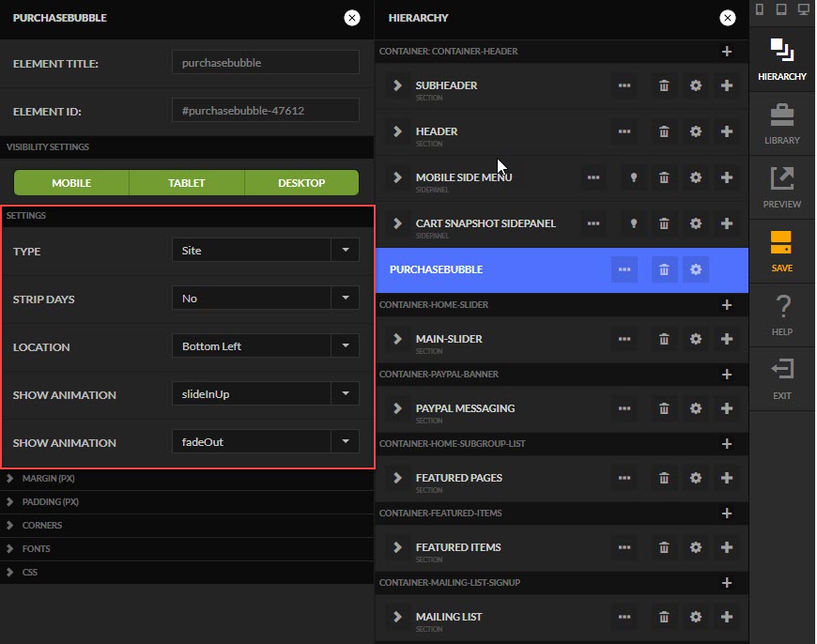This screenshot has width=817, height=644.
Task: Open the Hierarchy panel from sidebar
Action: coord(781,59)
